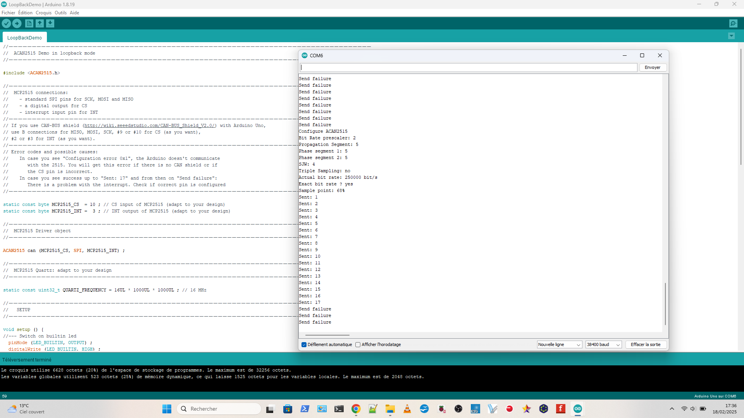Toggle Défilement automatique checkbox
744x418 pixels.
(304, 345)
